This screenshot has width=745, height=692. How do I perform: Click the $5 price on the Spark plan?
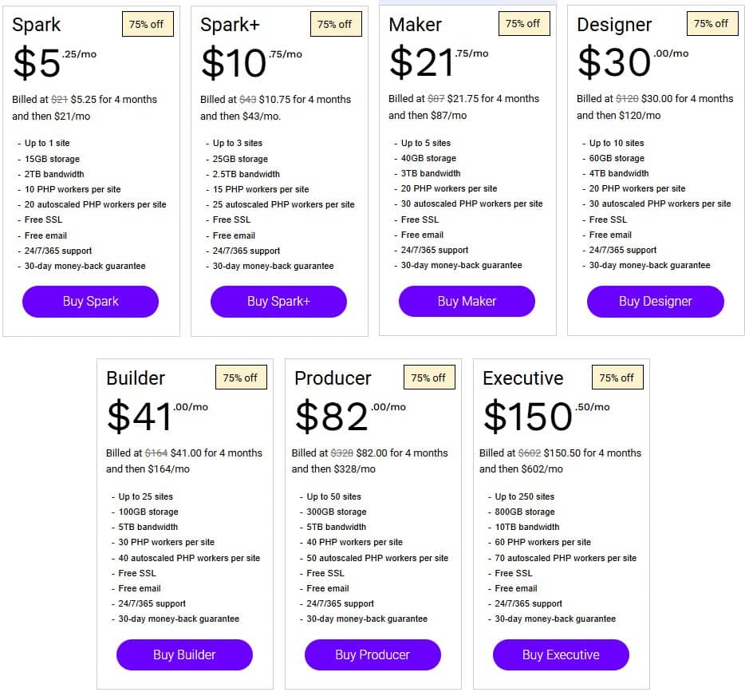pyautogui.click(x=37, y=64)
